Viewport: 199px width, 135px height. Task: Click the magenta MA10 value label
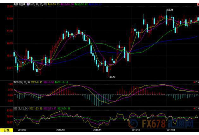[x=67, y=4]
